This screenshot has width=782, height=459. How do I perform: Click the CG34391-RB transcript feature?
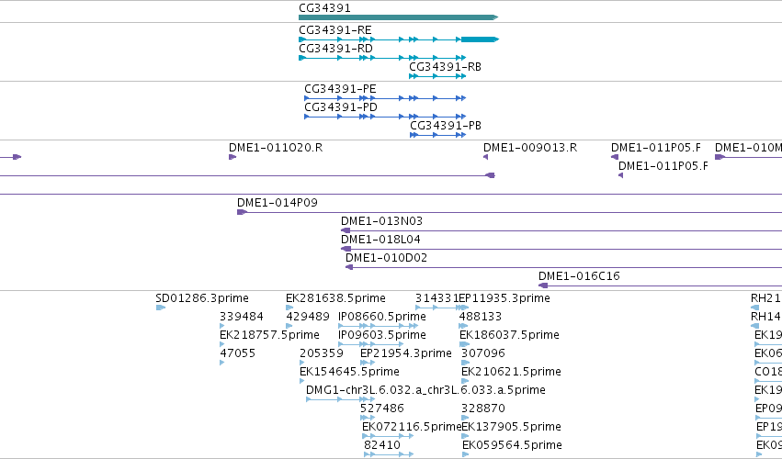tap(437, 76)
